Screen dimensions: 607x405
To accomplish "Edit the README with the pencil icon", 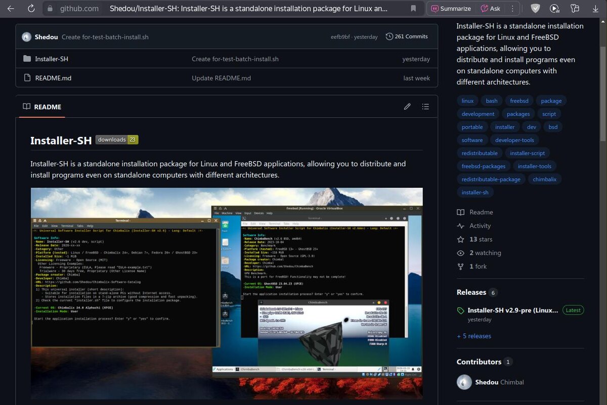I will 407,107.
